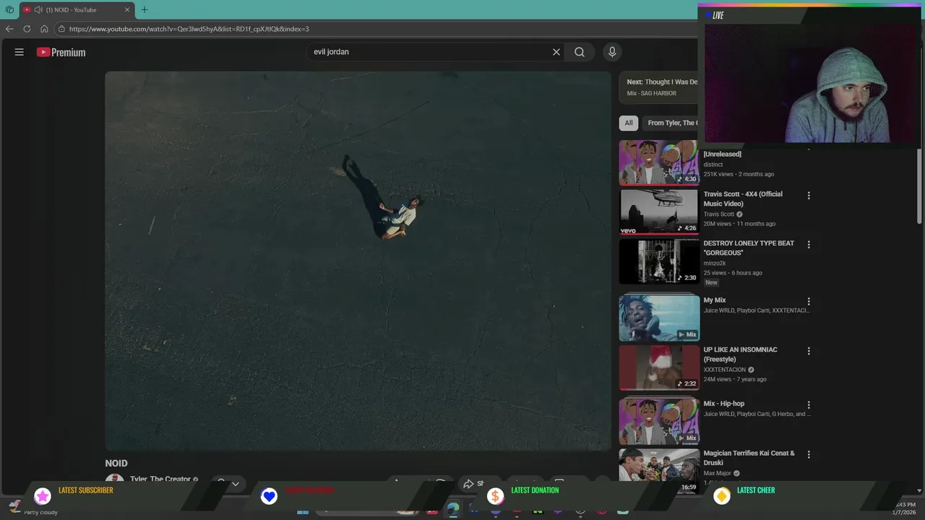Open the Mix - Hip-hop thumbnail
This screenshot has width=925, height=520.
click(659, 421)
